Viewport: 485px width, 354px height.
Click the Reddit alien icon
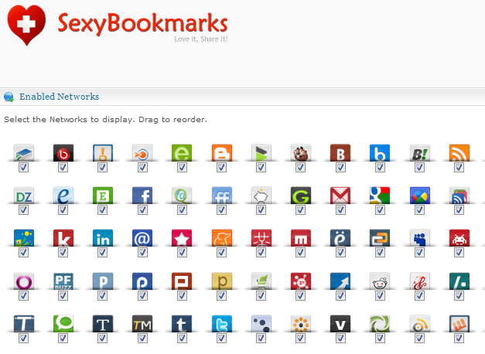tap(380, 281)
